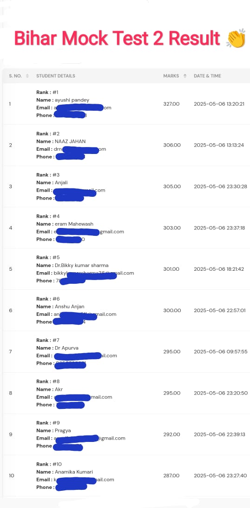Click the 306.00 marks cell
The width and height of the screenshot is (250, 508).
click(x=172, y=145)
